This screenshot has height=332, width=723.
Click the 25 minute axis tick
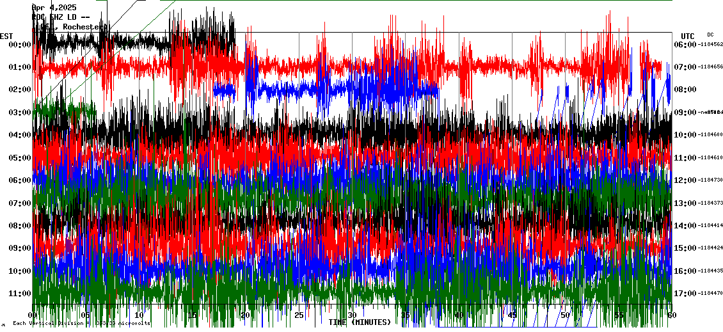(299, 315)
